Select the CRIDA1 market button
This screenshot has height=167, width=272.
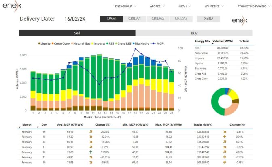point(134,19)
